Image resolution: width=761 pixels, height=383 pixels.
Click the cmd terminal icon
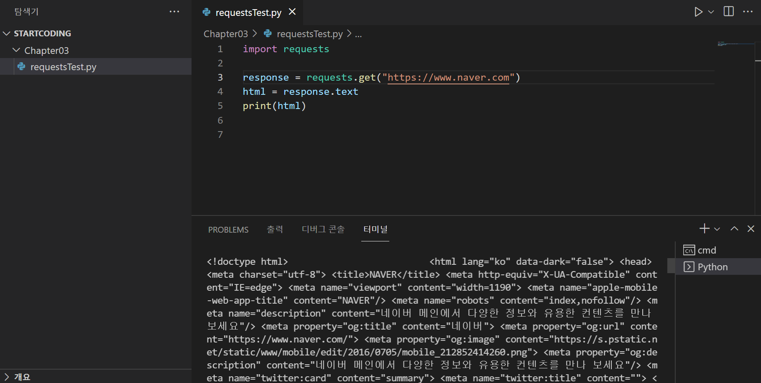(x=689, y=250)
